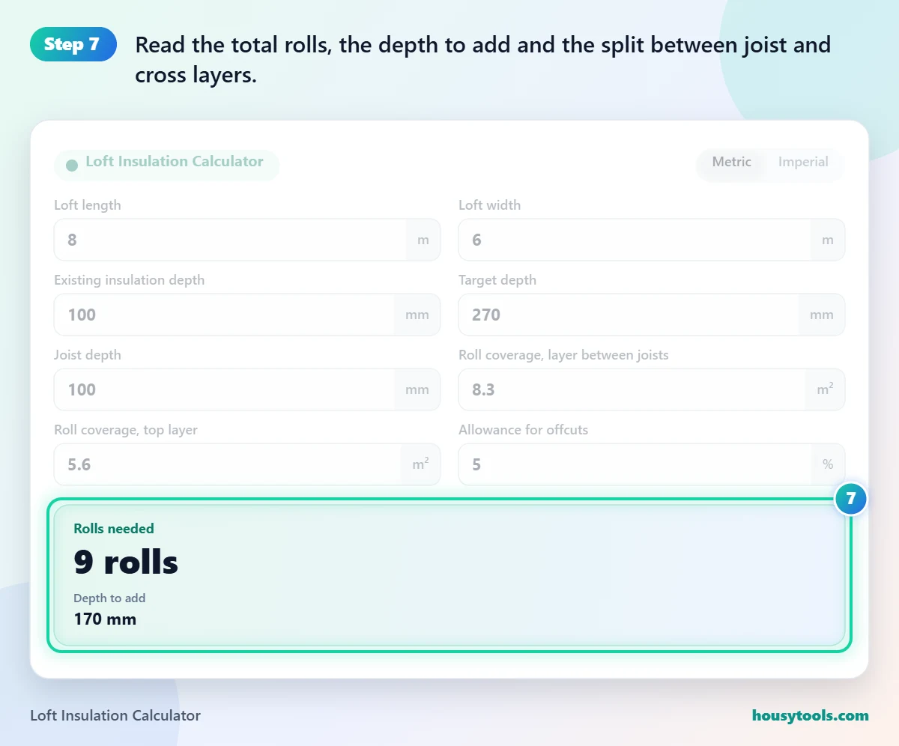Click the 'Allowance for offcuts' label

pyautogui.click(x=523, y=430)
